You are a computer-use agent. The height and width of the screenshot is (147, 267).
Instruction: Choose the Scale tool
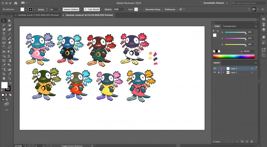click(10, 47)
